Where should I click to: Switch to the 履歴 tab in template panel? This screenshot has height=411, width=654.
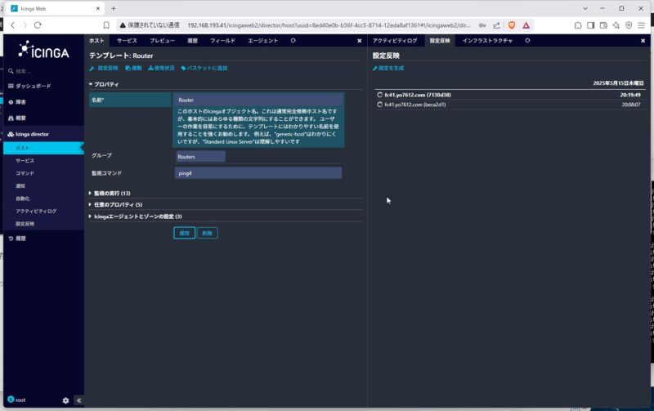[x=192, y=40]
